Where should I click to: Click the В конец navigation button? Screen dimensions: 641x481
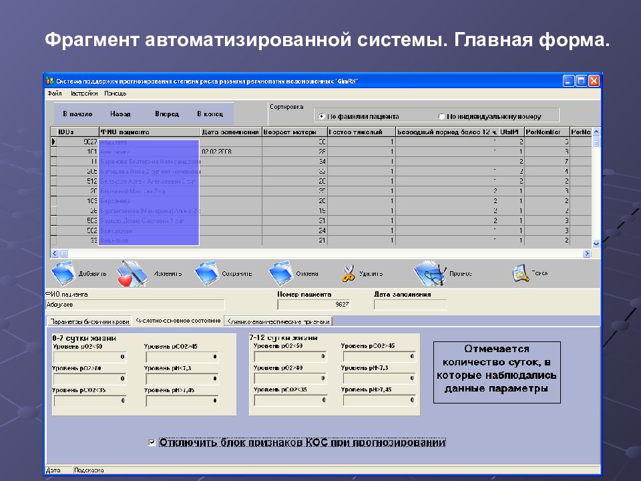pos(210,114)
